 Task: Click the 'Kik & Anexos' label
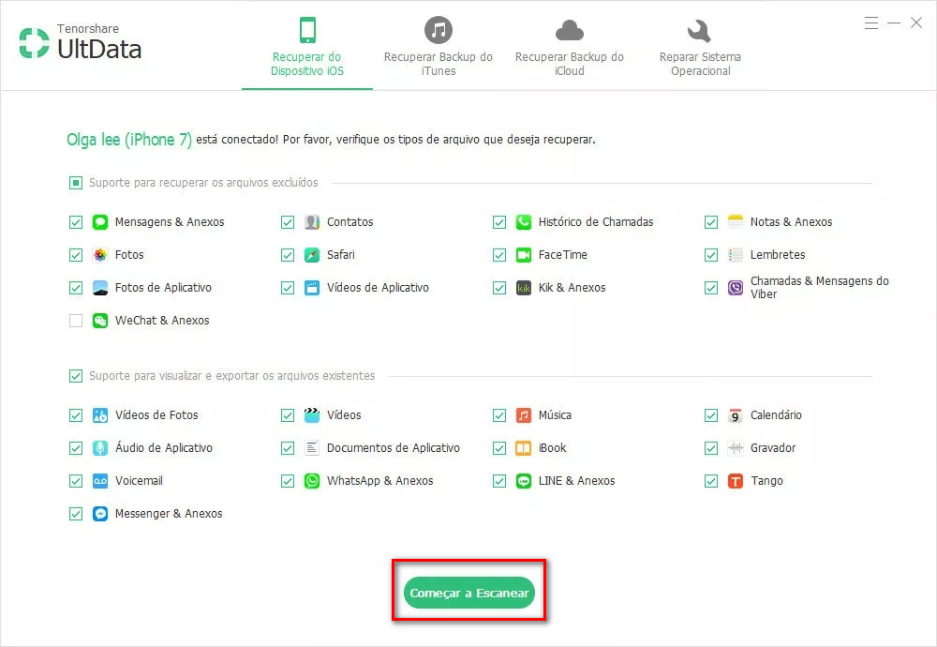point(572,288)
